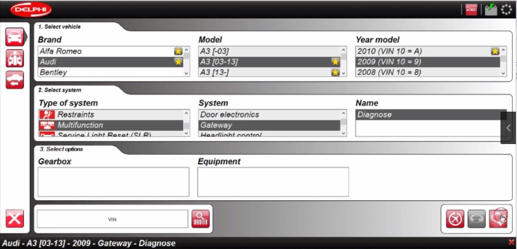Open vehicle selection sidebar icon
The image size is (517, 249).
coord(14,37)
